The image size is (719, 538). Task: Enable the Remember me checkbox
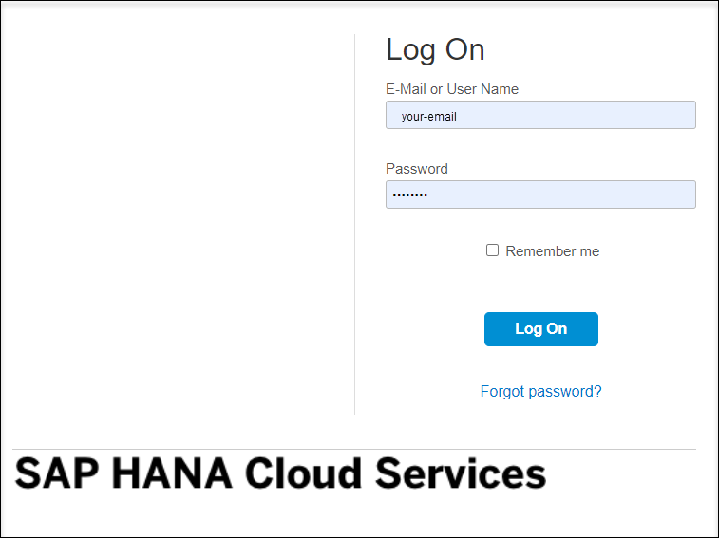492,250
